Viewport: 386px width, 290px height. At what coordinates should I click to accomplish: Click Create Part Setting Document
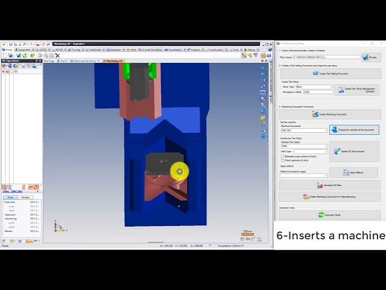pyautogui.click(x=330, y=73)
